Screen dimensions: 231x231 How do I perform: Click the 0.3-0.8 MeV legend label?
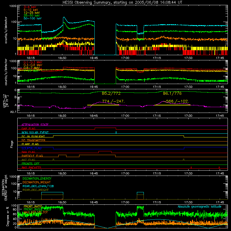[x=33, y=65]
